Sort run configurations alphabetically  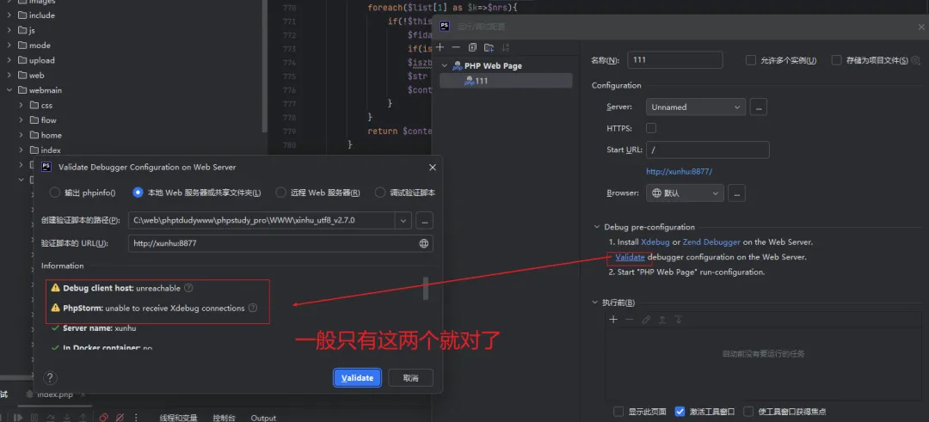506,47
